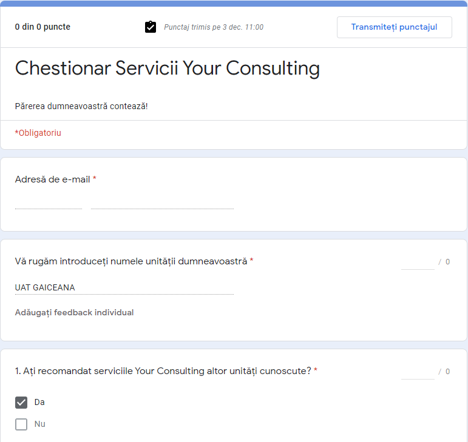Click the clipboard checkmark score-sent icon
This screenshot has height=442, width=468.
coord(151,27)
